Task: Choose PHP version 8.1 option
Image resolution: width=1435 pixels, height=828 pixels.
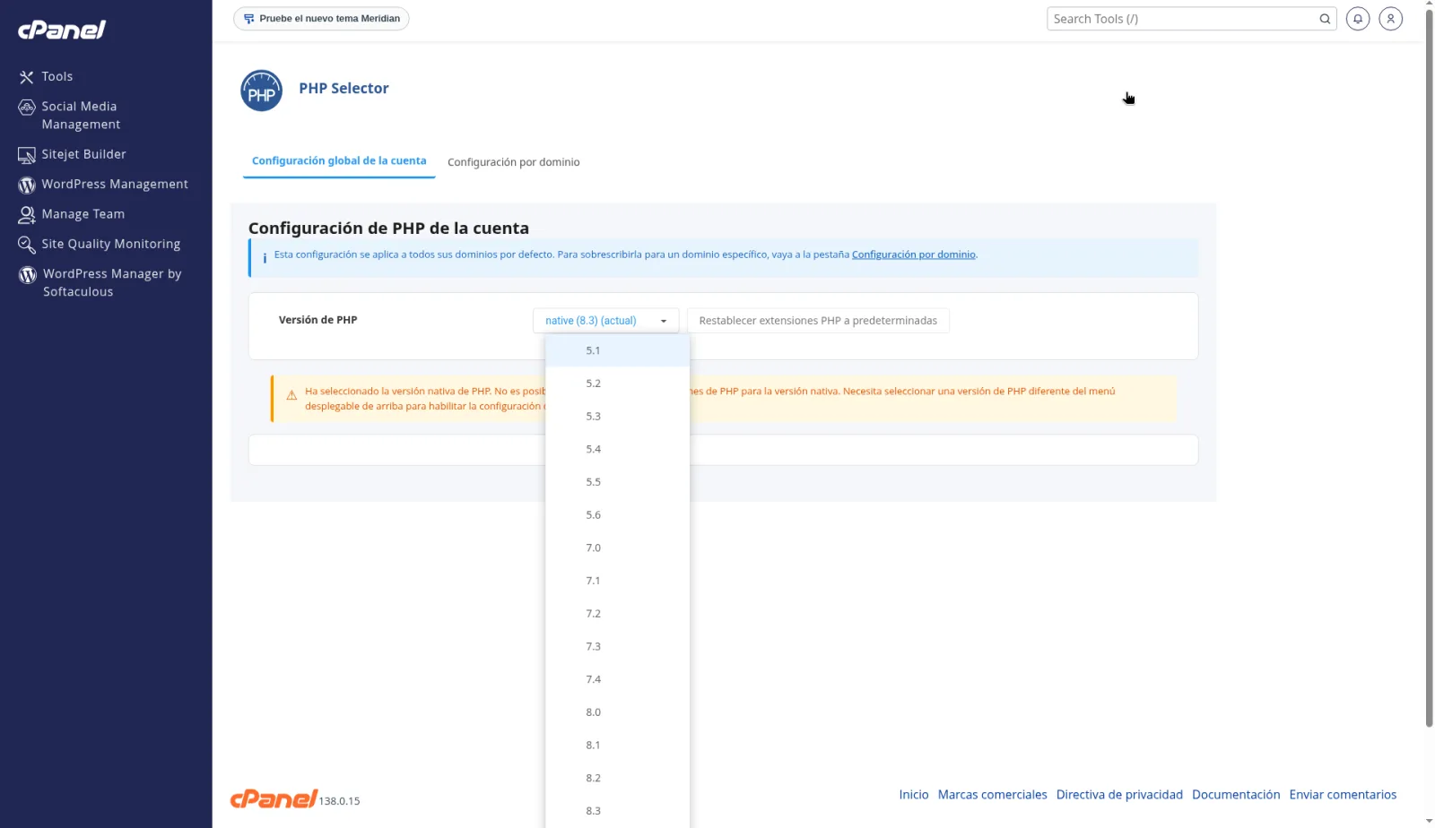Action: (617, 745)
